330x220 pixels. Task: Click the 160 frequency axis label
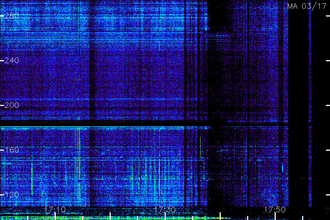12,150
